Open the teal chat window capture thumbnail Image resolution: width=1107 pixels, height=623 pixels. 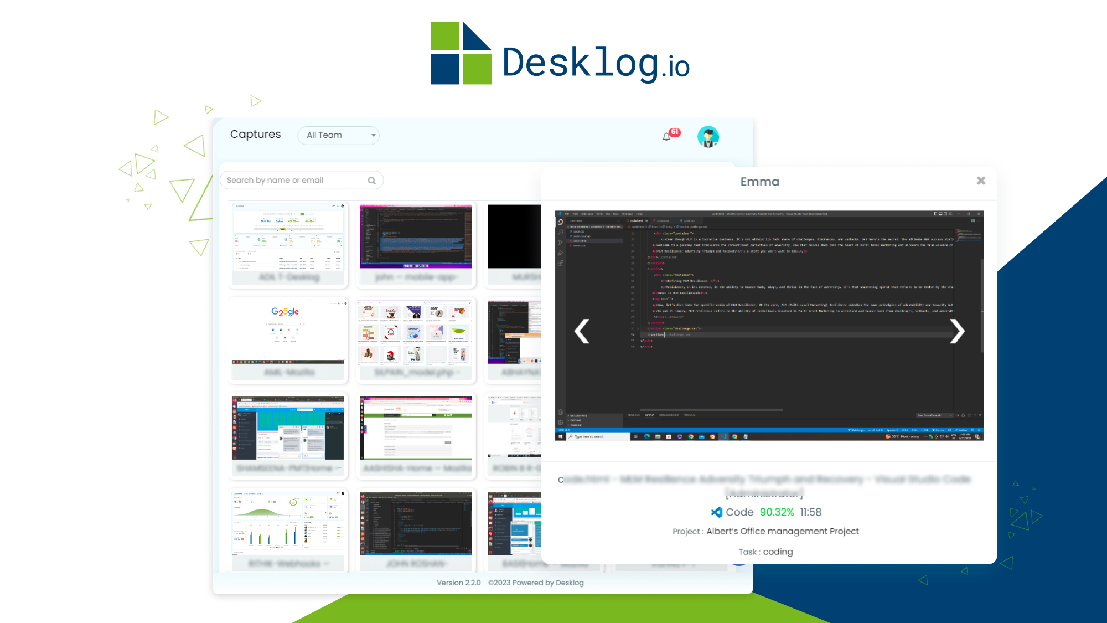point(288,428)
